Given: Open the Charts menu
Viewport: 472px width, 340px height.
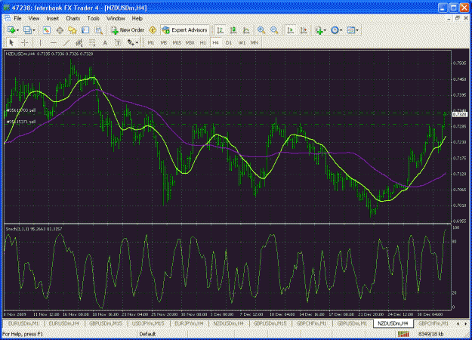Looking at the screenshot, I should tap(73, 18).
